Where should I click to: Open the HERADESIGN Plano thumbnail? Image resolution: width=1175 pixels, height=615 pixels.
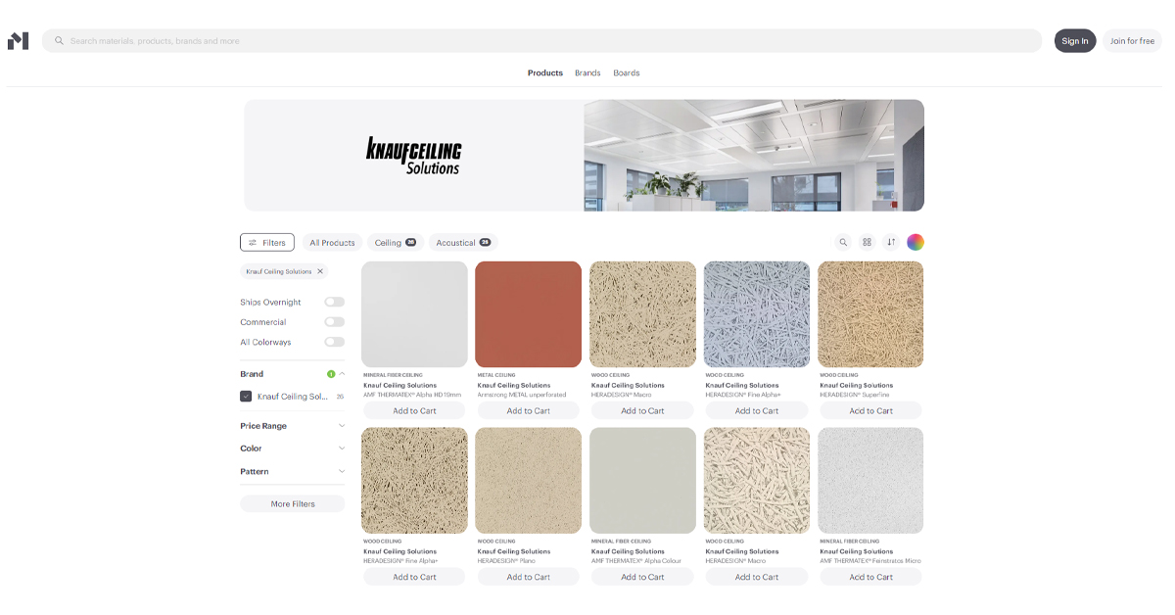click(529, 480)
